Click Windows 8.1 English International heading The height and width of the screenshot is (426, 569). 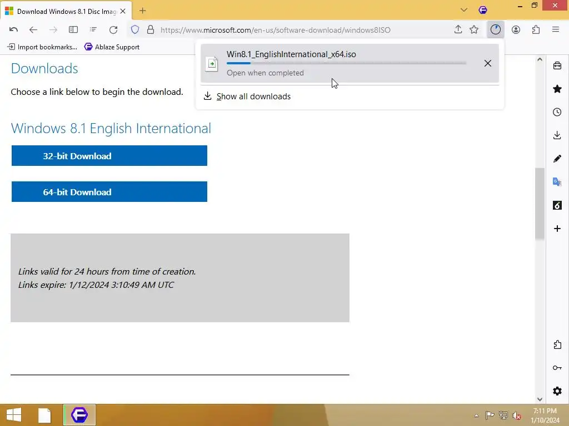111,128
